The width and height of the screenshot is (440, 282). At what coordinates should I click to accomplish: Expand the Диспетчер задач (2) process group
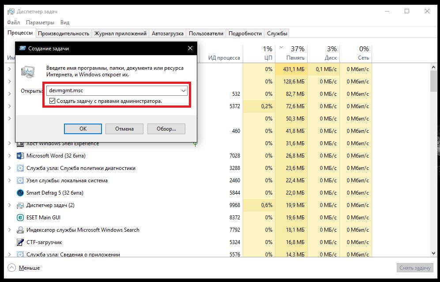(x=10, y=205)
